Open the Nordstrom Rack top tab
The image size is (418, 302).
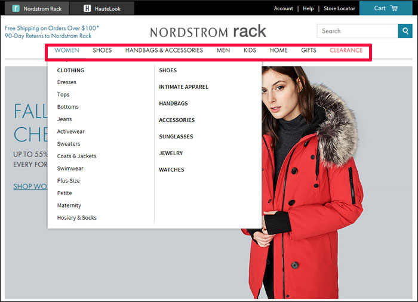coord(37,8)
